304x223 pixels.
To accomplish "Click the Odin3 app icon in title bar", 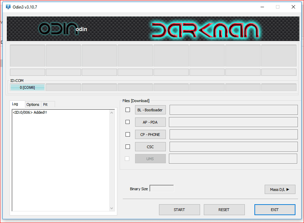I will click(x=8, y=7).
